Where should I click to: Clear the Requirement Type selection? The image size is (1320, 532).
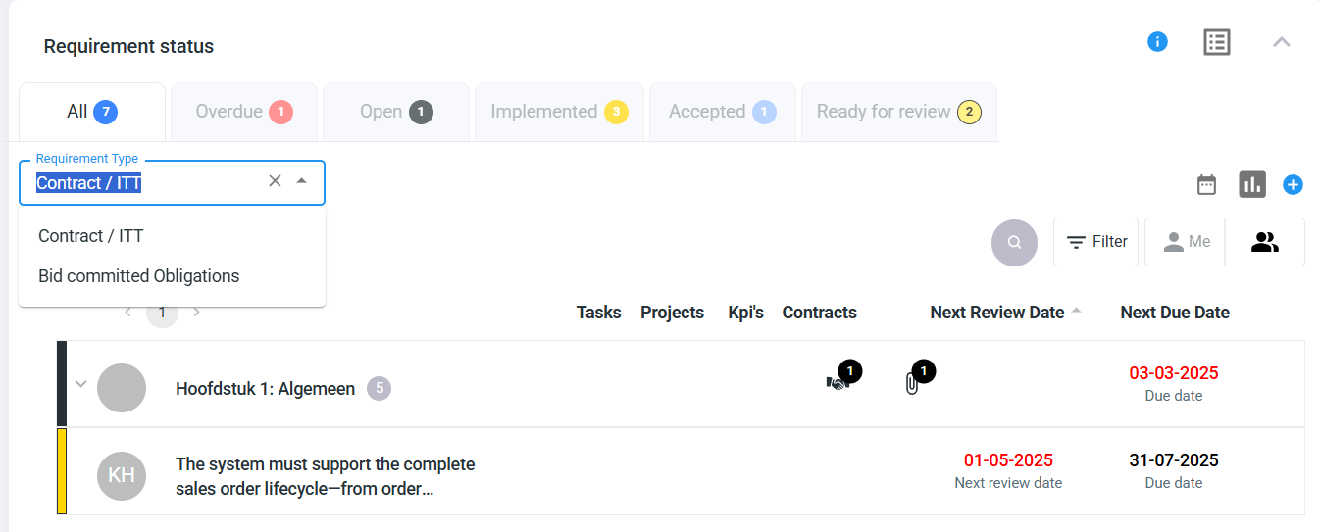(275, 180)
